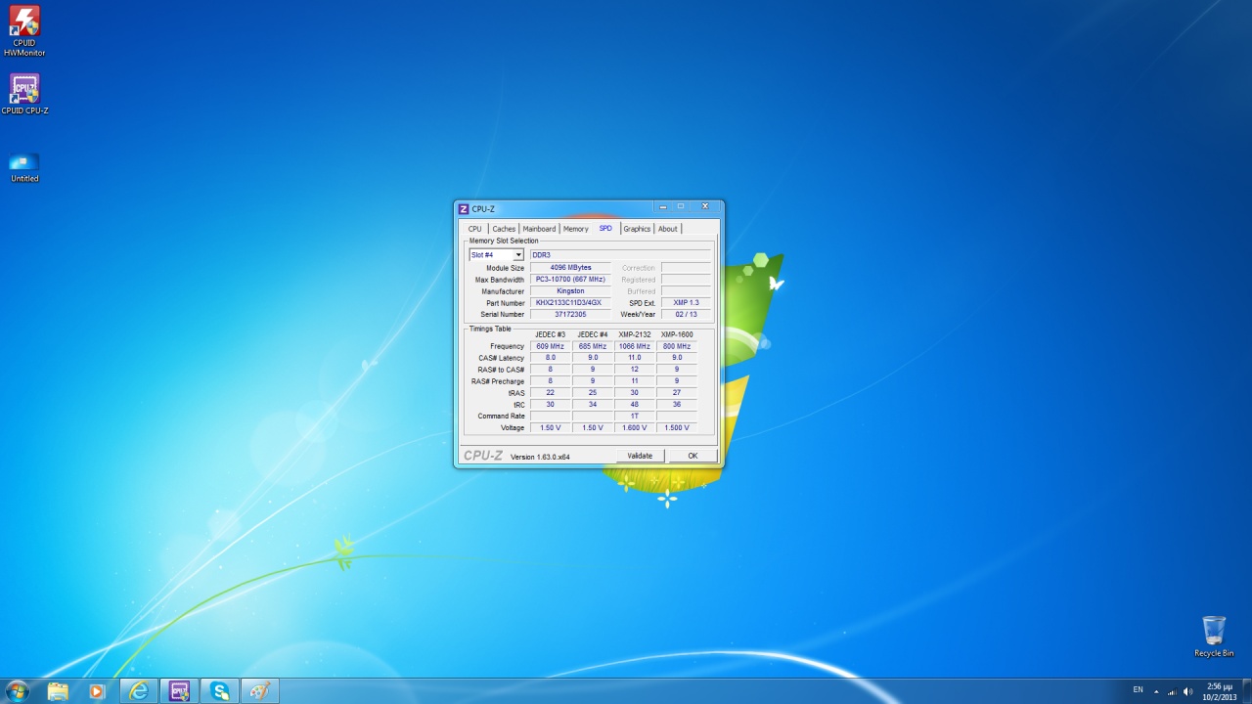Open the Windows Start menu orb
This screenshot has width=1252, height=704.
(17, 691)
